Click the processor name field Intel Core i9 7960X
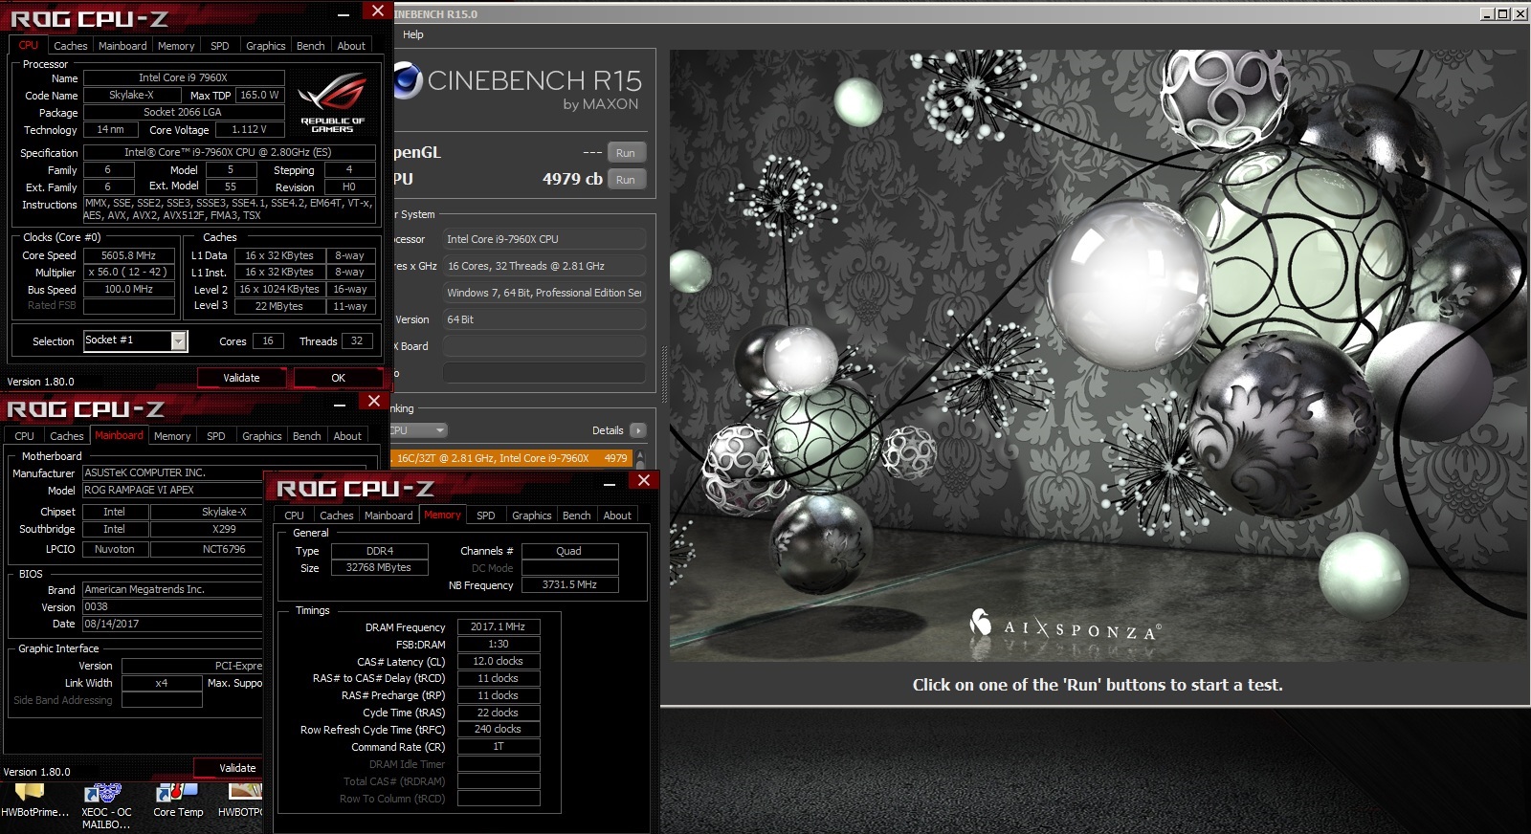The width and height of the screenshot is (1531, 834). 184,77
